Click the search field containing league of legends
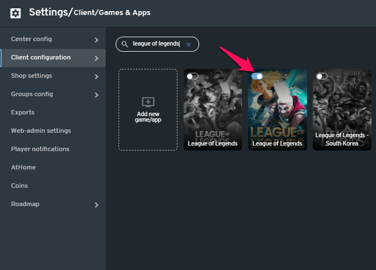This screenshot has height=270, width=376. coord(157,44)
